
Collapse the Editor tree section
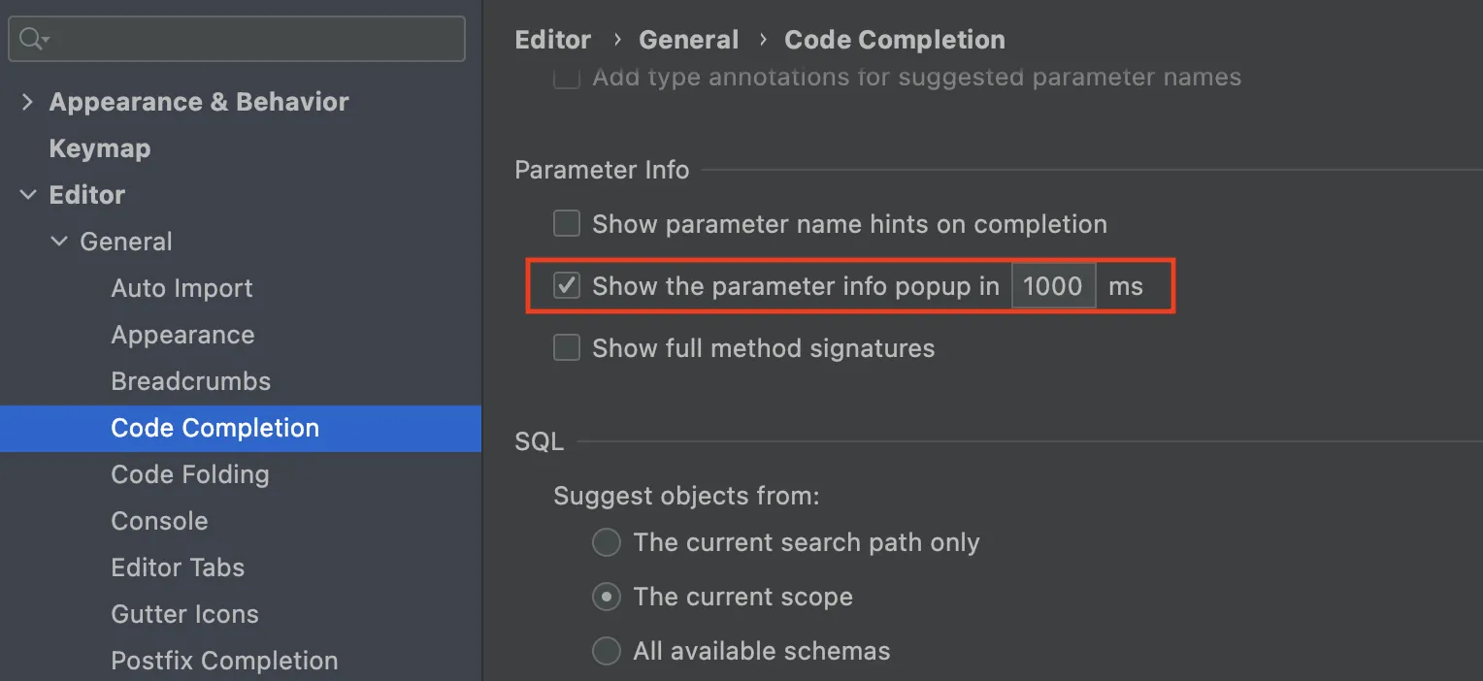click(x=27, y=195)
